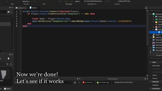Open the Selection dropdown in Format
Screen dimensions: 162x91
click(x=26, y=1)
